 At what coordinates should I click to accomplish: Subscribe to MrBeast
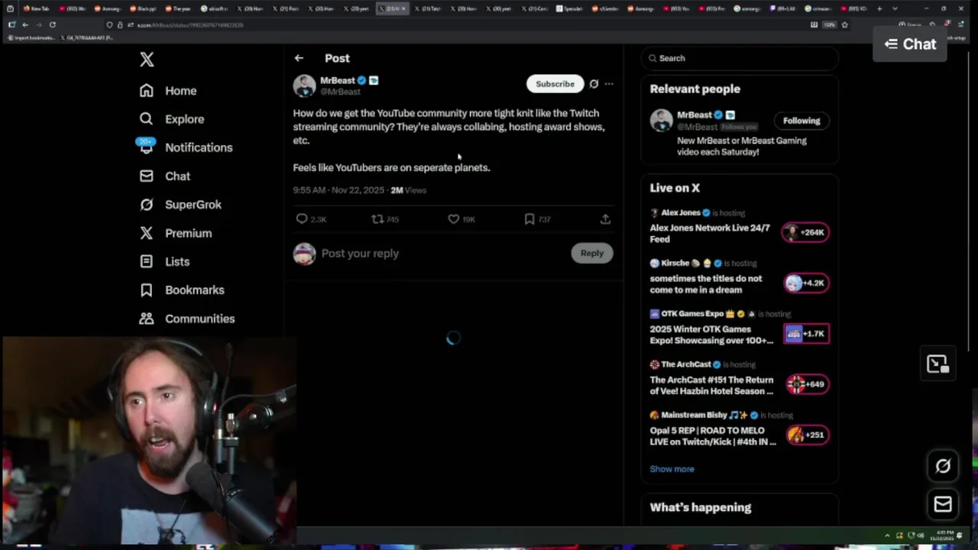coord(555,84)
